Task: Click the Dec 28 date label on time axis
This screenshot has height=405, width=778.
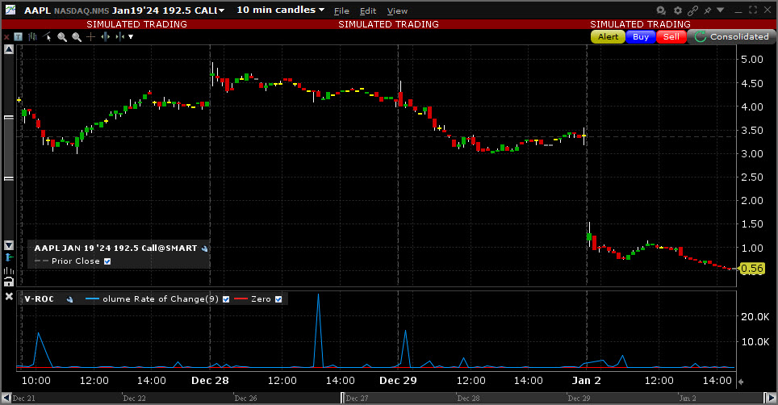Action: click(210, 381)
